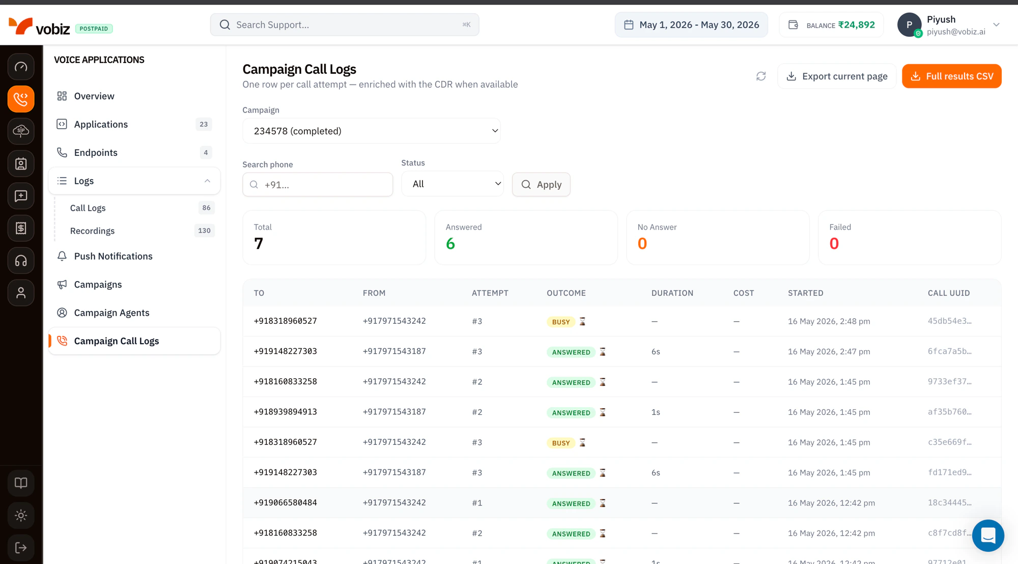Select the Voice phone icon in the sidebar

click(x=21, y=99)
